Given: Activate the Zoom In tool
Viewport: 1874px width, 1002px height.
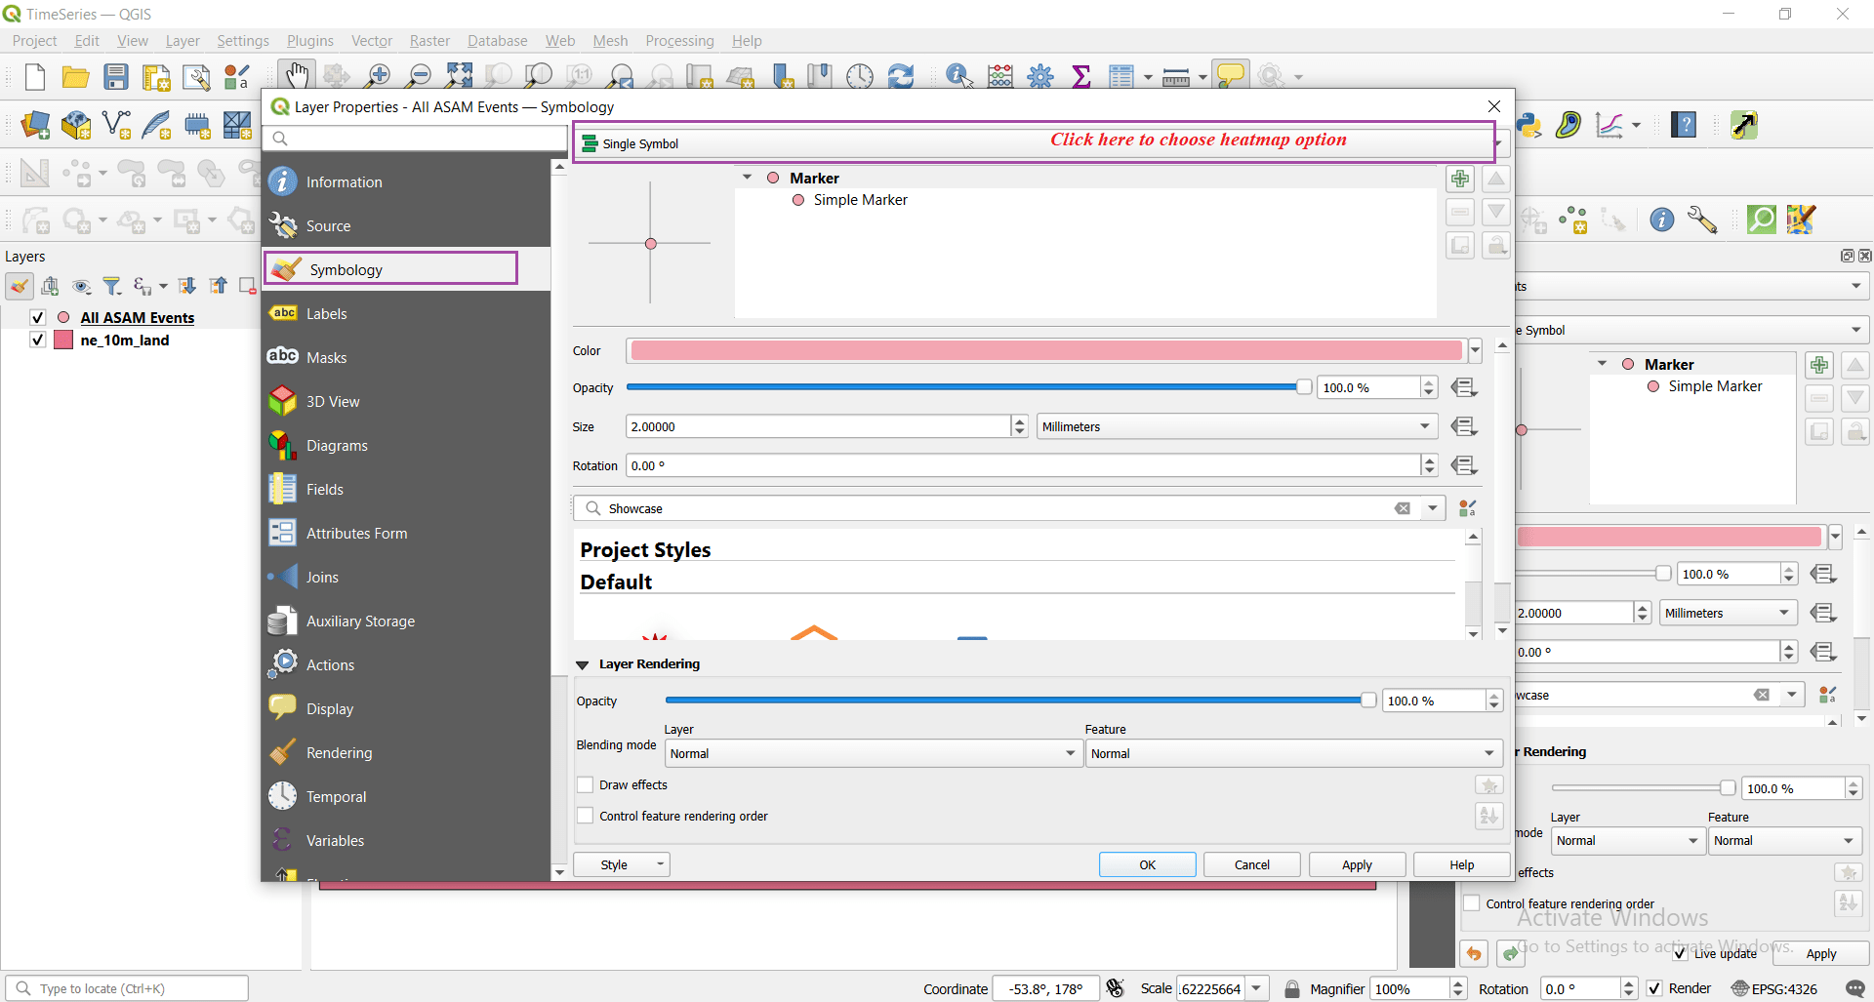Looking at the screenshot, I should (x=378, y=75).
